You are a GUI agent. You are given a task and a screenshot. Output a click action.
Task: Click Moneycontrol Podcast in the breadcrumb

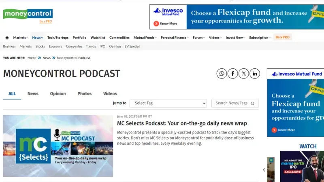[x=73, y=58]
